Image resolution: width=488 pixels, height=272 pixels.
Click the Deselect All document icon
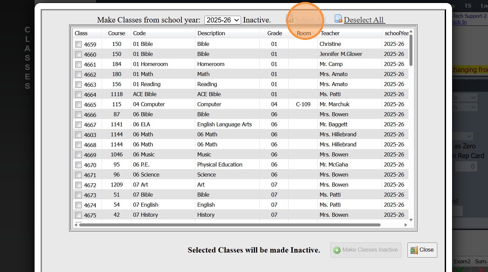[338, 19]
